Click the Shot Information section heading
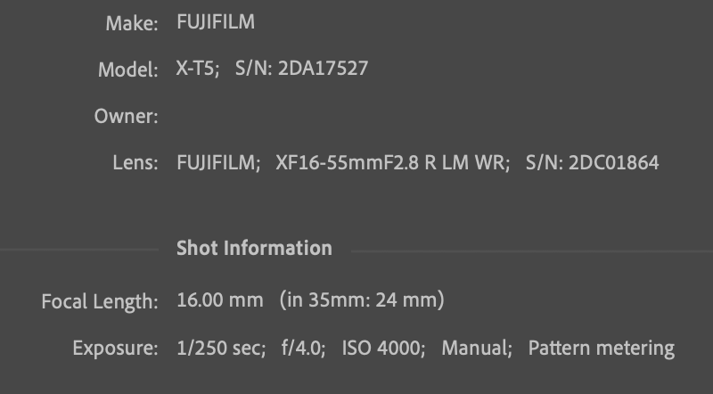Viewport: 713px width, 394px height. coord(254,248)
